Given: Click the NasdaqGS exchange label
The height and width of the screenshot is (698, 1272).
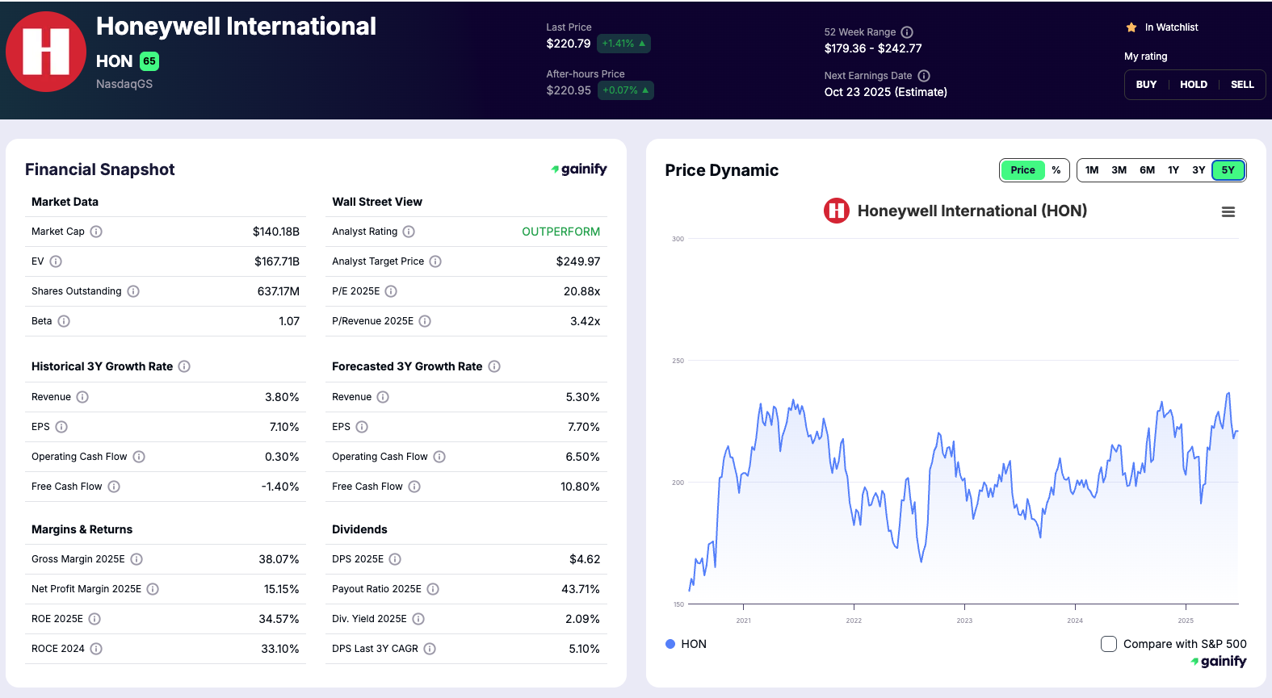Looking at the screenshot, I should [124, 84].
